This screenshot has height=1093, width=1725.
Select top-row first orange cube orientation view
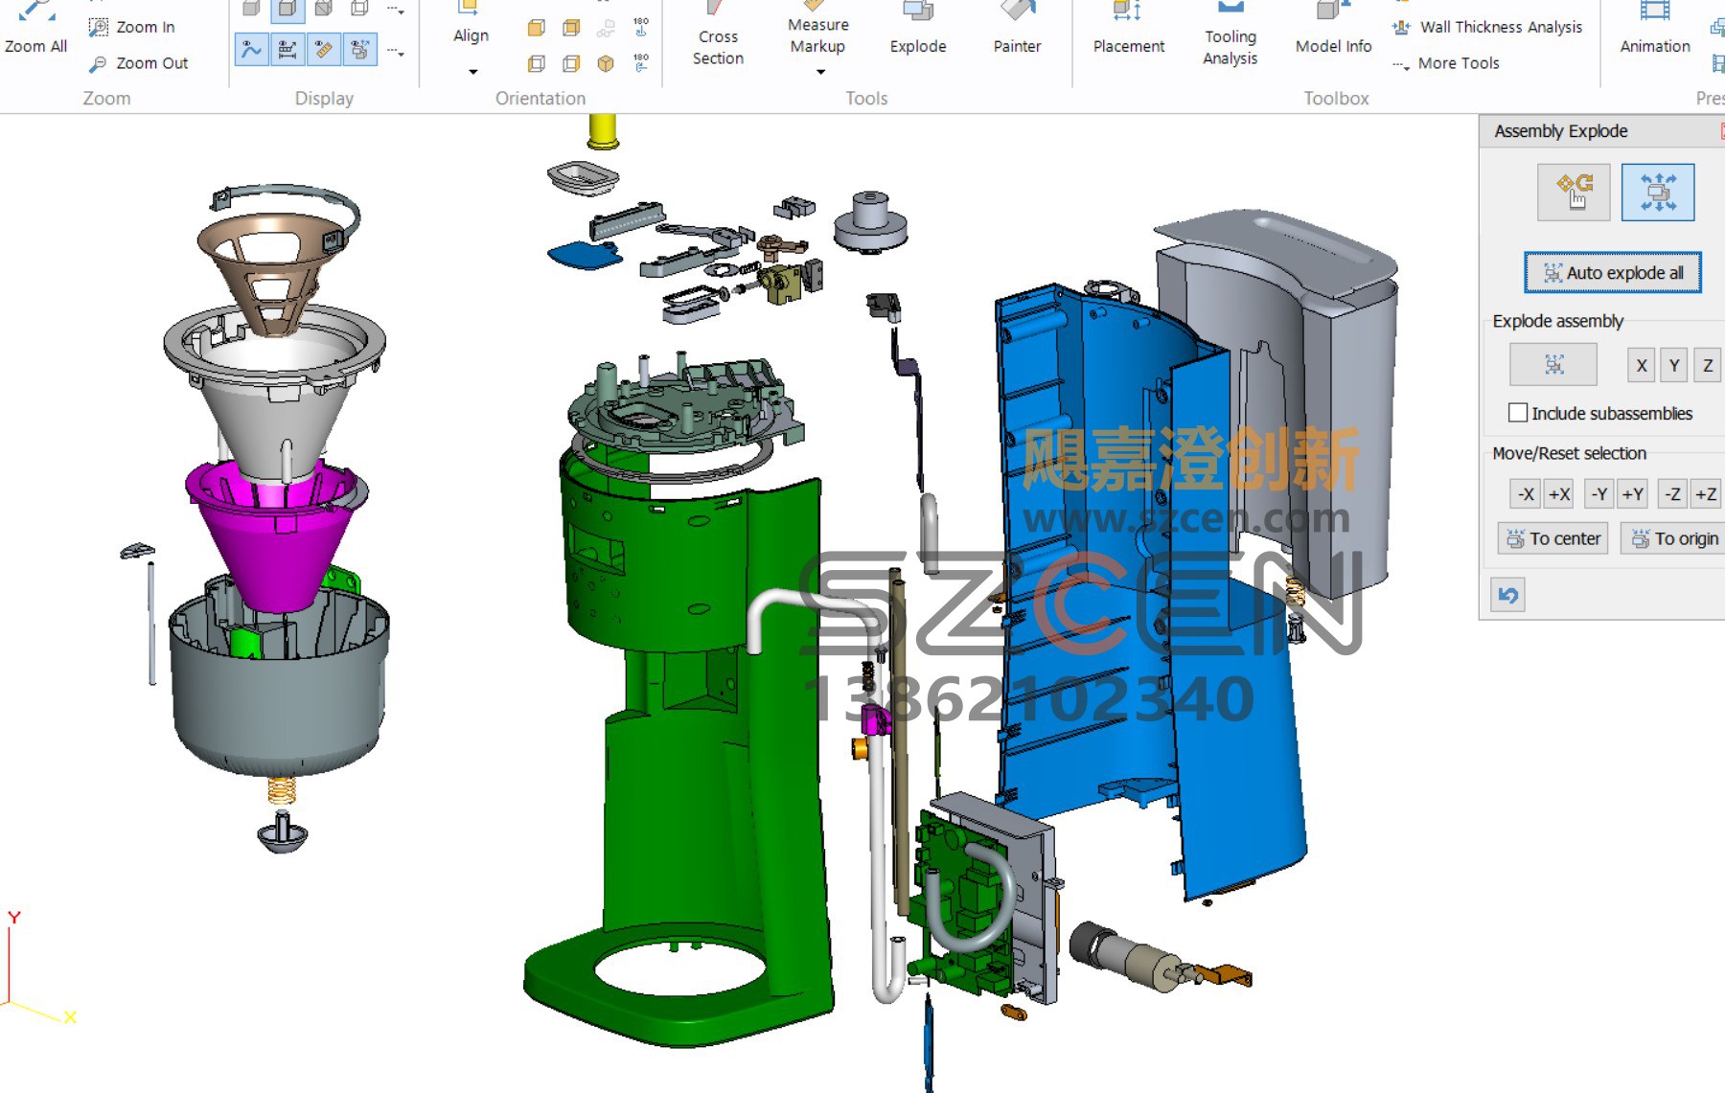point(537,28)
